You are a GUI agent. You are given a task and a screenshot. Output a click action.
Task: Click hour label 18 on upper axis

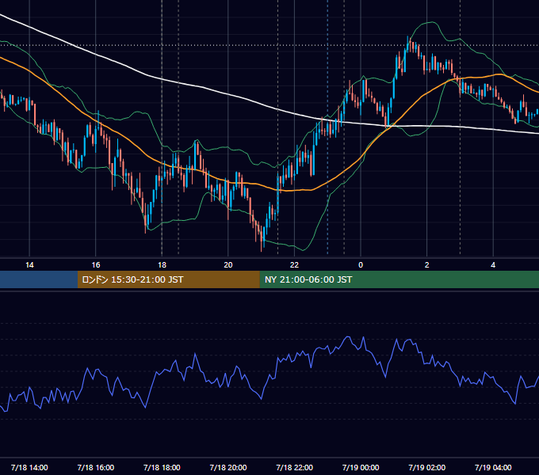coord(162,264)
